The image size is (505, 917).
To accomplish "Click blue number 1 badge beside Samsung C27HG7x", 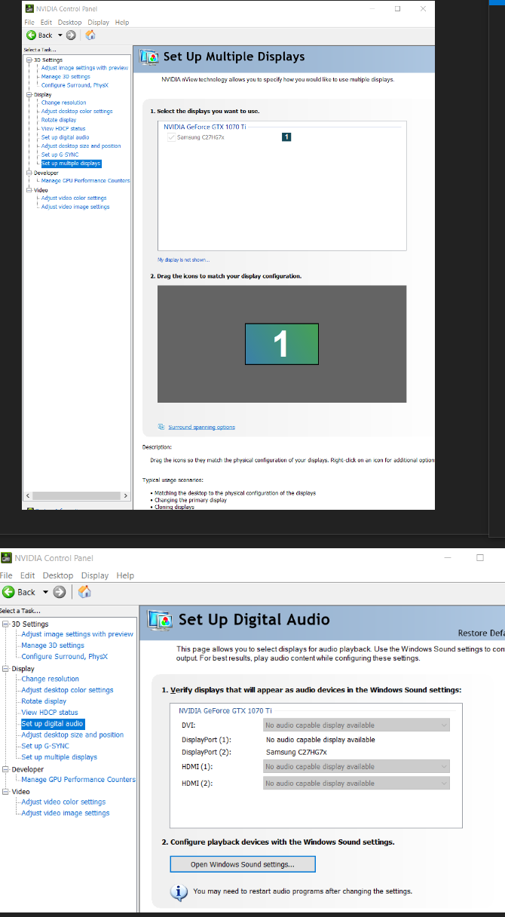I will click(286, 136).
